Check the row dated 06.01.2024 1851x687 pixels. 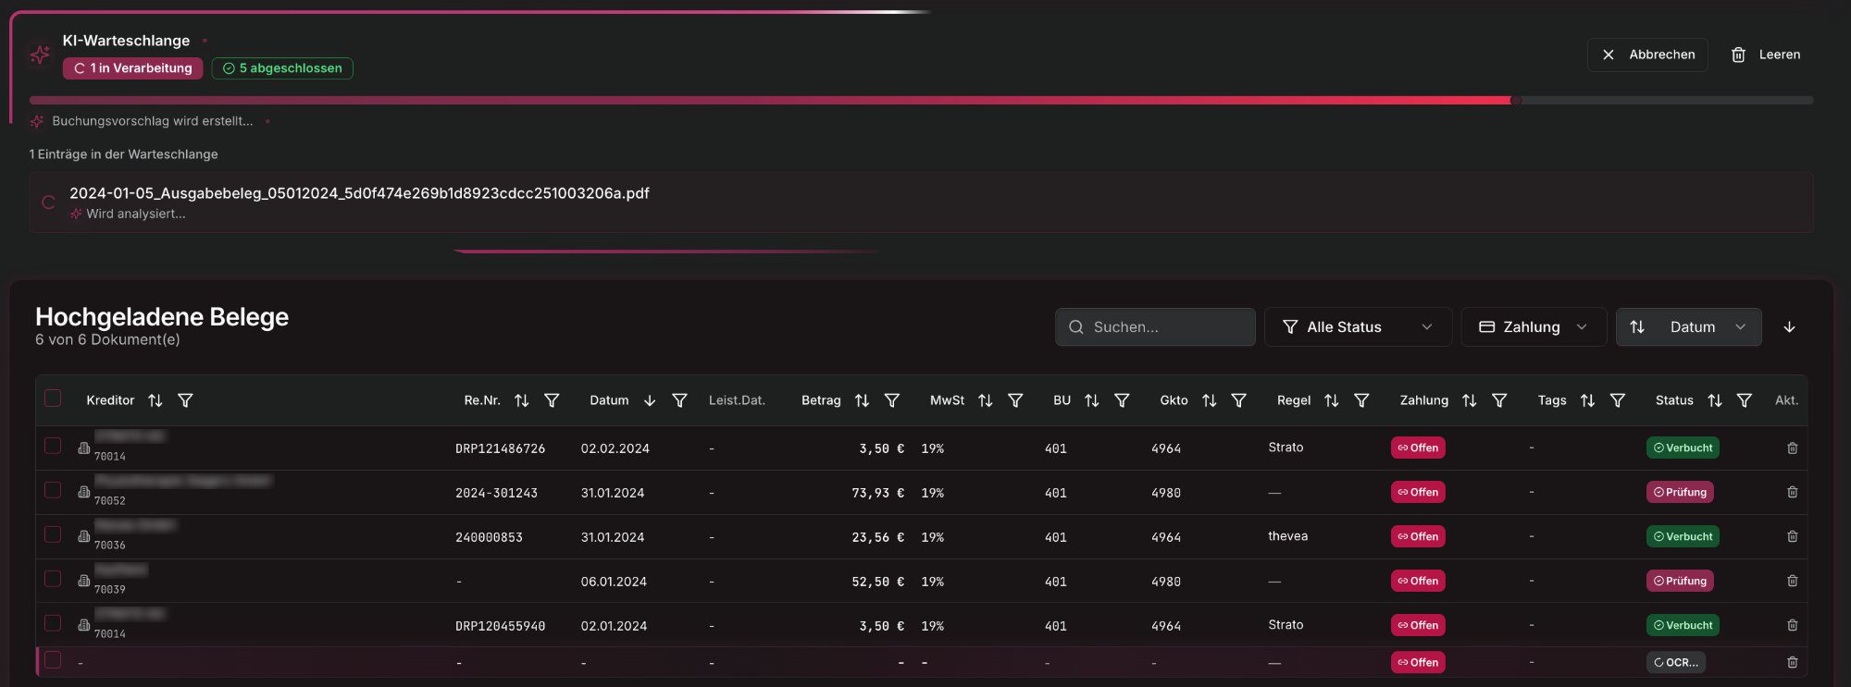tap(53, 579)
